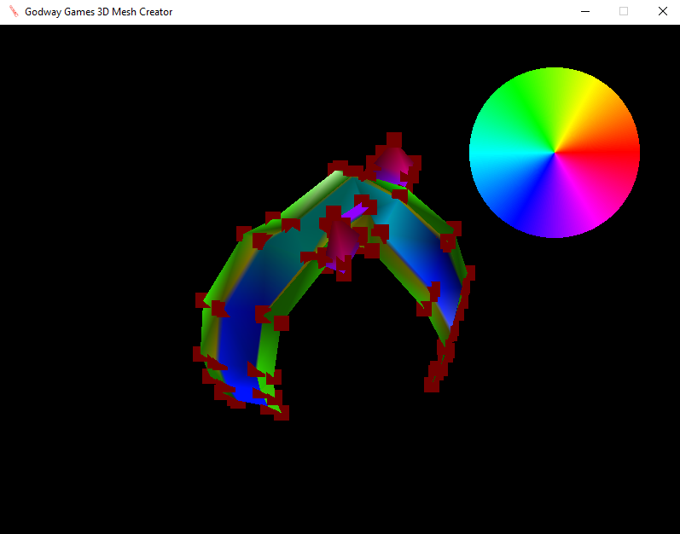This screenshot has height=534, width=680.
Task: Select the topmost vertex handle of the mesh
Action: [x=394, y=140]
